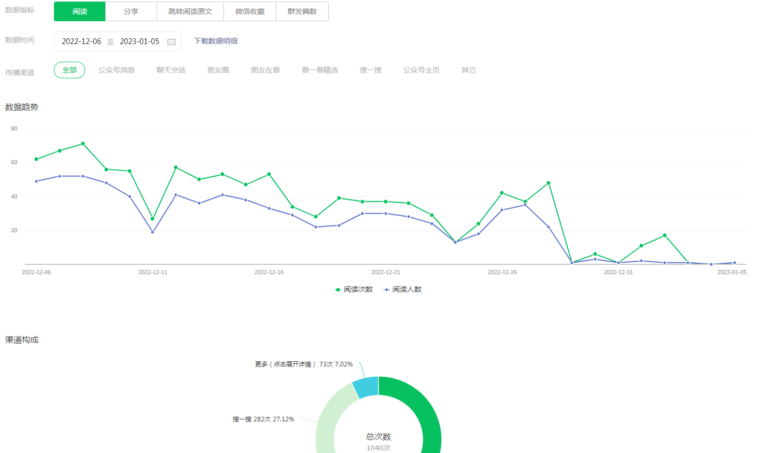Click blue 阅读人数 point on 2022-12-06
Screen dimensions: 773x453
click(x=36, y=181)
